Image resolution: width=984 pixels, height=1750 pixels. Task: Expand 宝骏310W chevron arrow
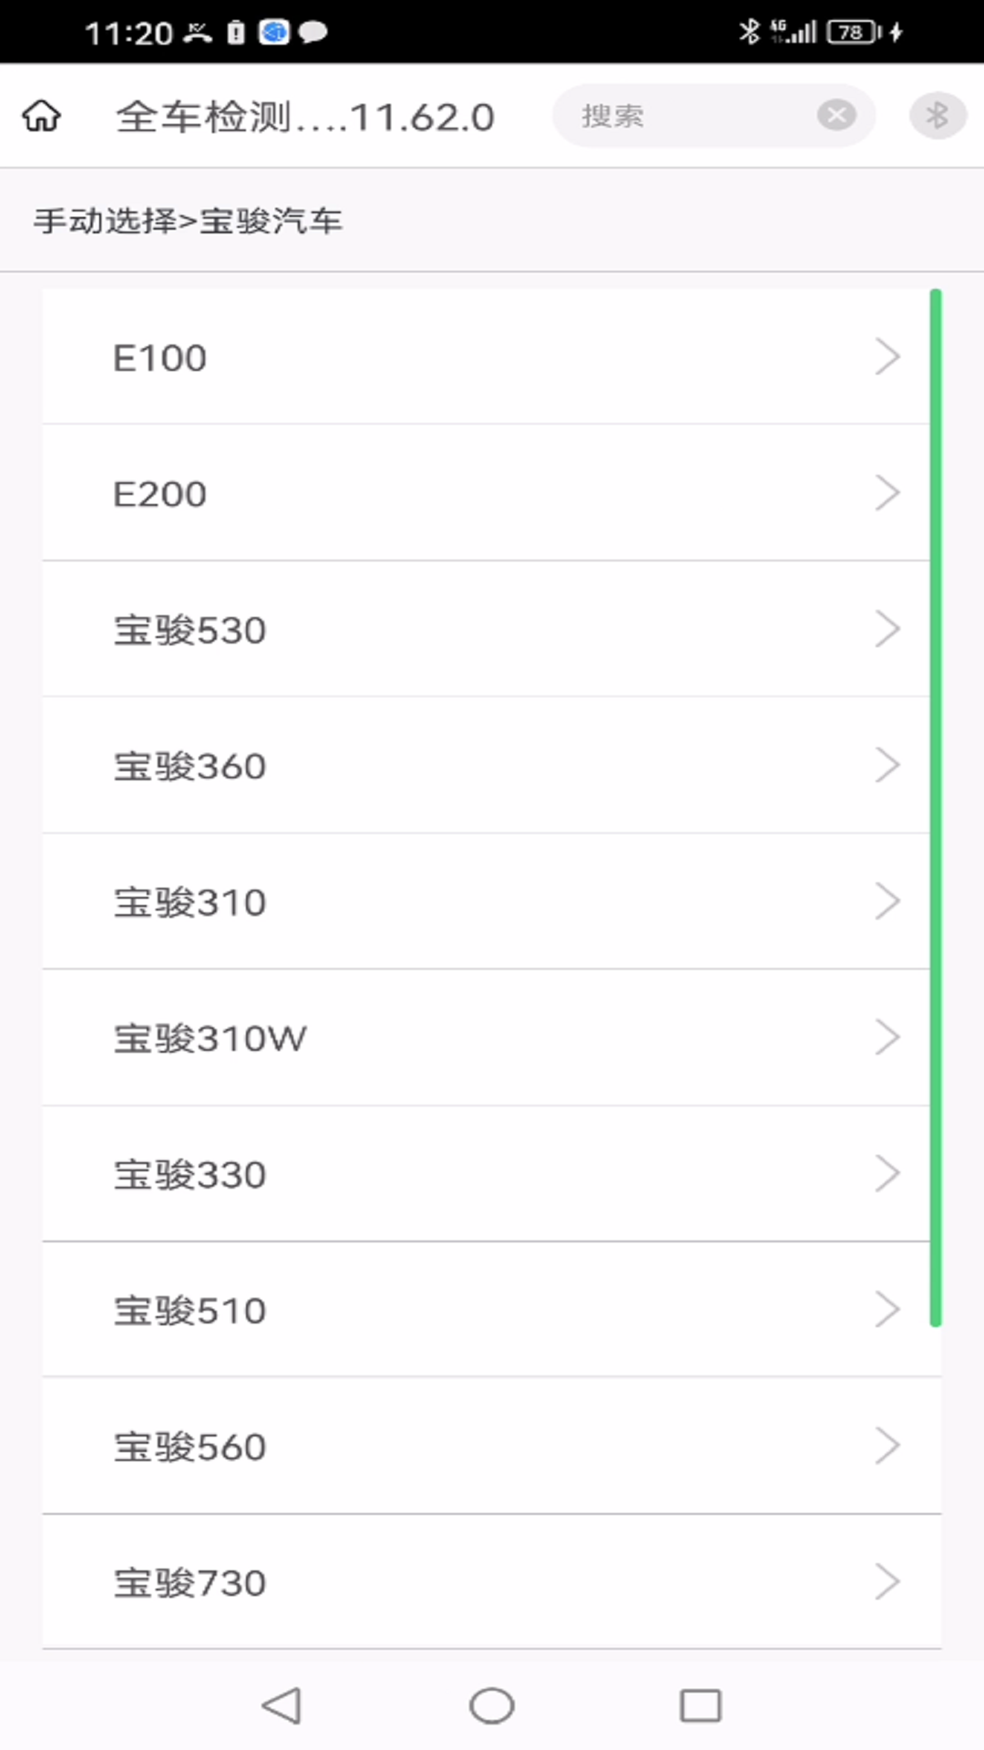point(887,1037)
